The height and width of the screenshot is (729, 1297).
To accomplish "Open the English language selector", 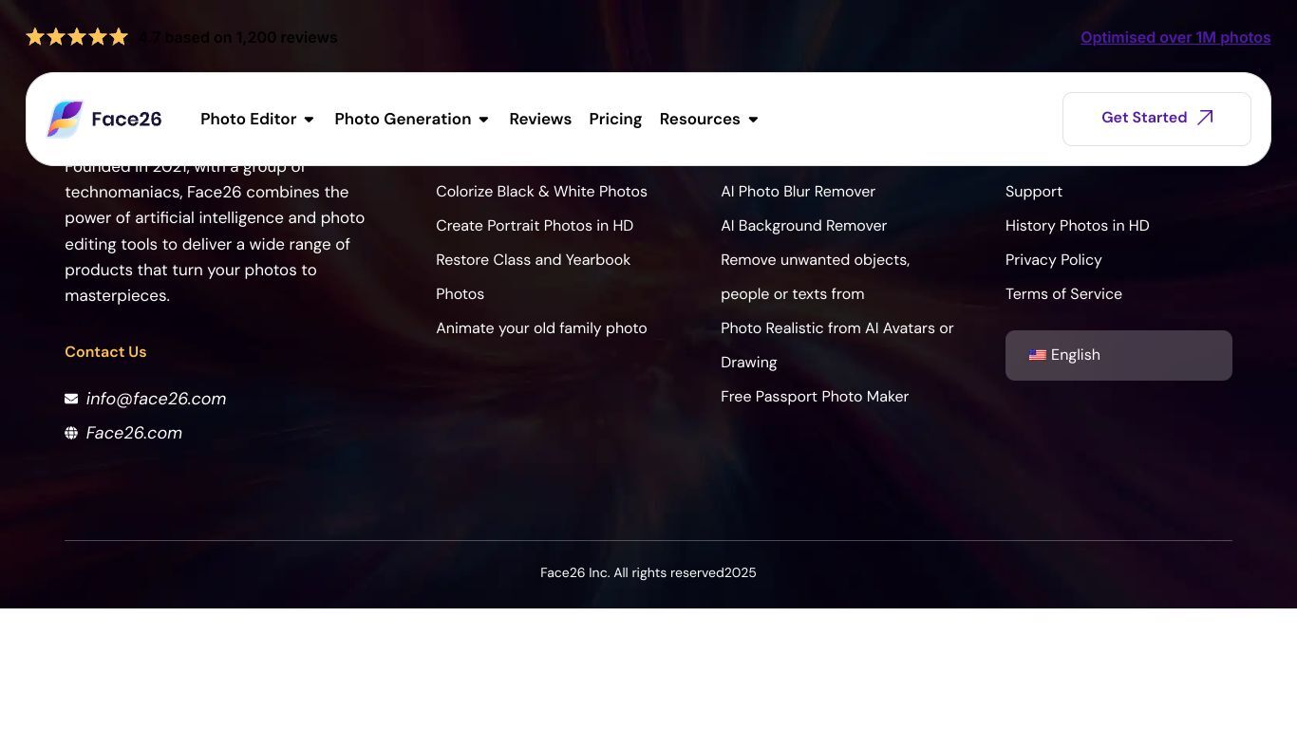I will 1118,355.
